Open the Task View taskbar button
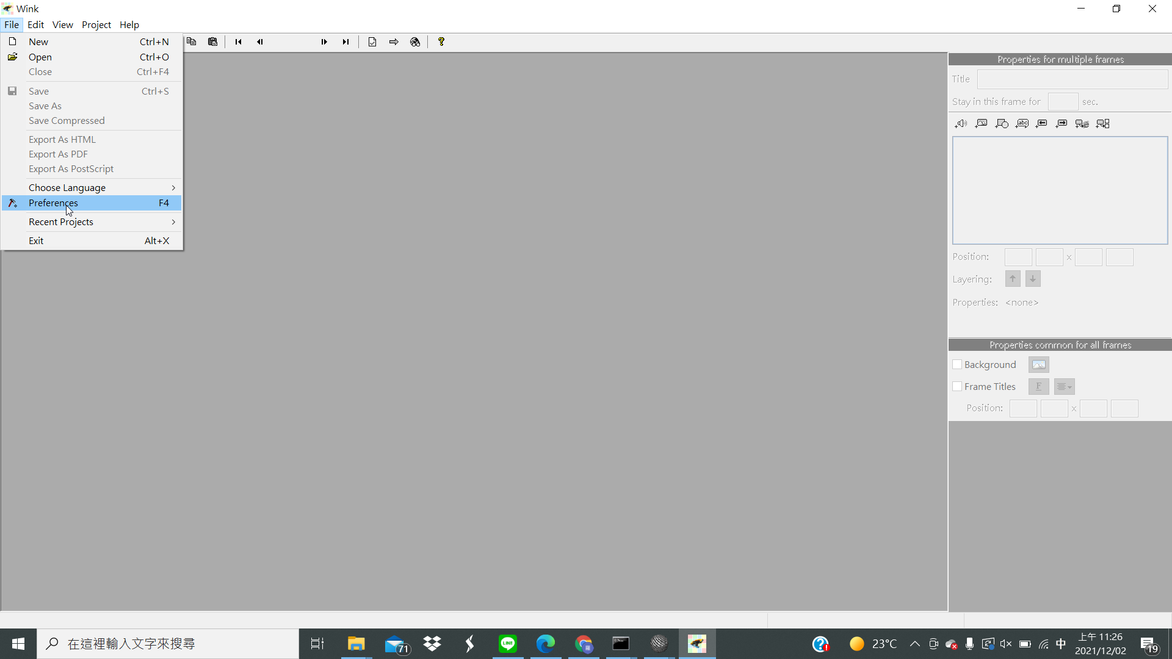 tap(317, 644)
